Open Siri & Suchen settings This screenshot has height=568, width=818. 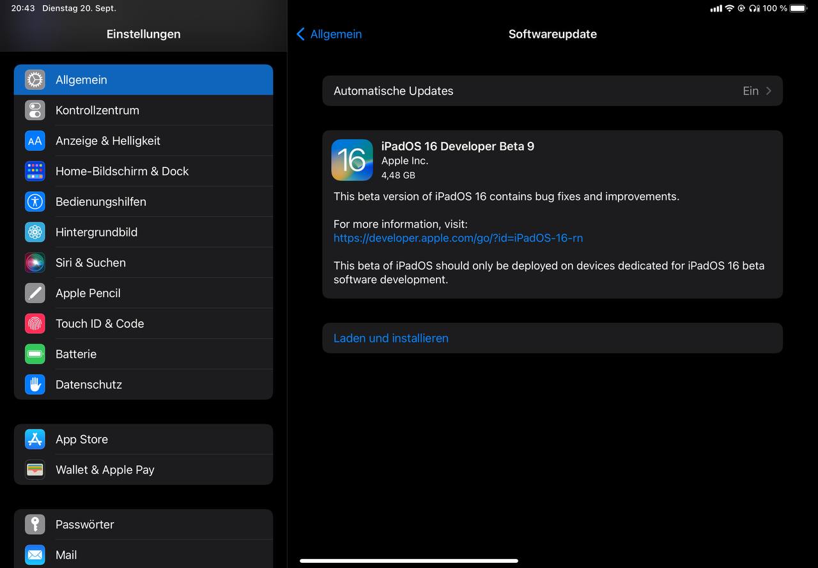[x=143, y=263]
